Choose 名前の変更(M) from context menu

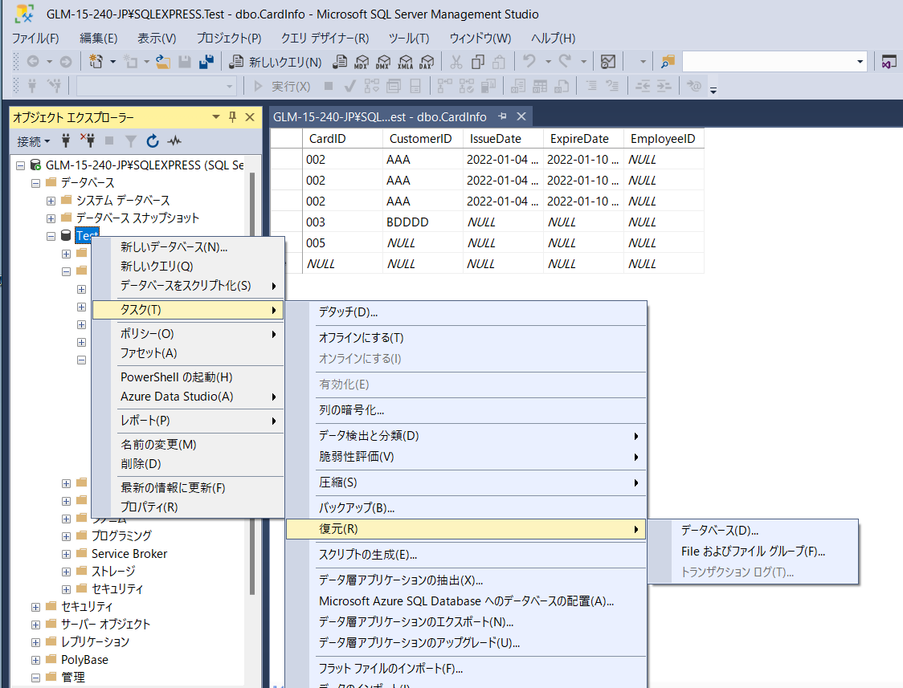[188, 445]
